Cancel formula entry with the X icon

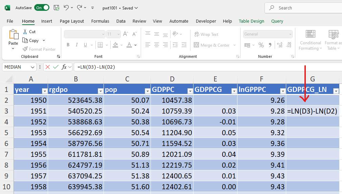tap(48, 67)
